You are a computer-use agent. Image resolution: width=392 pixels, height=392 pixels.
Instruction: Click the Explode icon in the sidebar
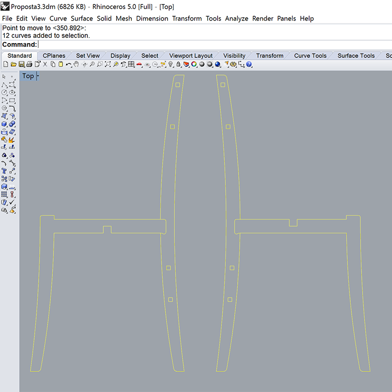(12, 140)
